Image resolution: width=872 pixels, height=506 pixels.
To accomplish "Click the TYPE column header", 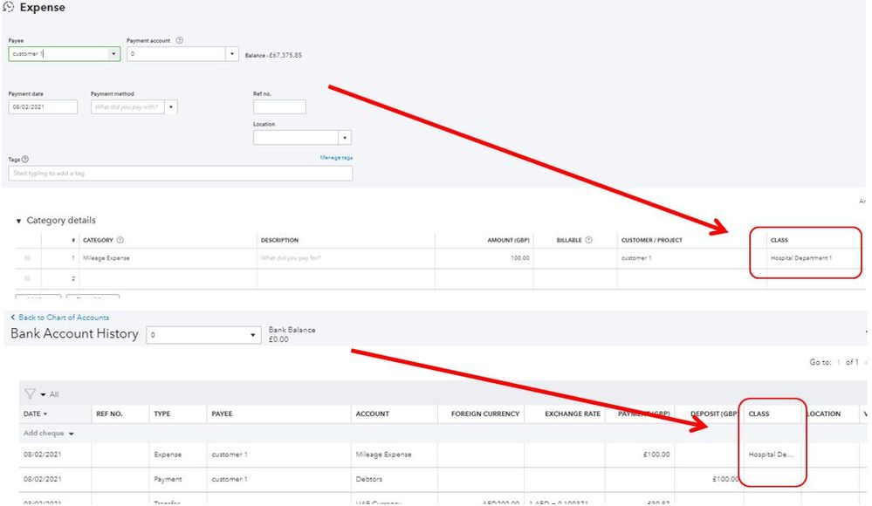I will pyautogui.click(x=161, y=414).
